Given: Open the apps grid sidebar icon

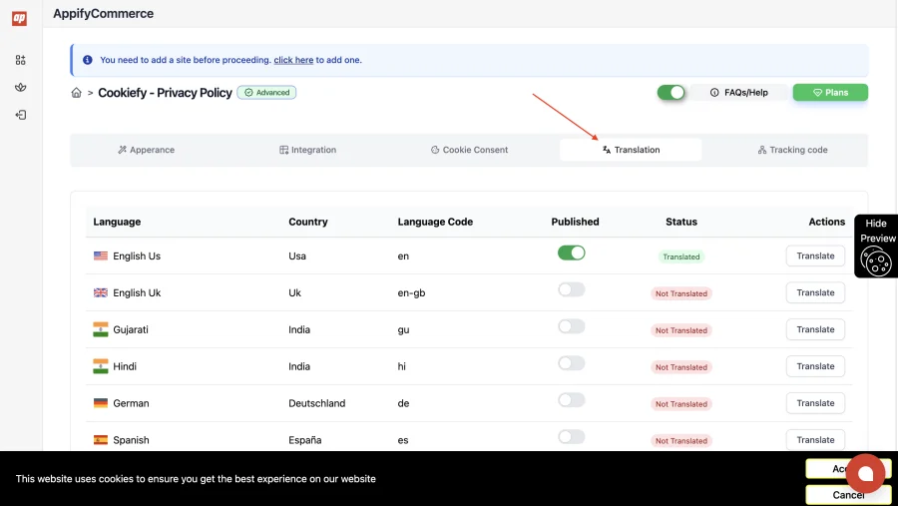Looking at the screenshot, I should point(21,60).
